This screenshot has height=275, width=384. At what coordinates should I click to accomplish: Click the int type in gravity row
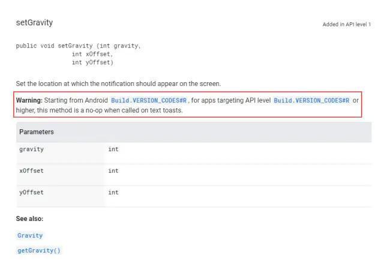113,150
